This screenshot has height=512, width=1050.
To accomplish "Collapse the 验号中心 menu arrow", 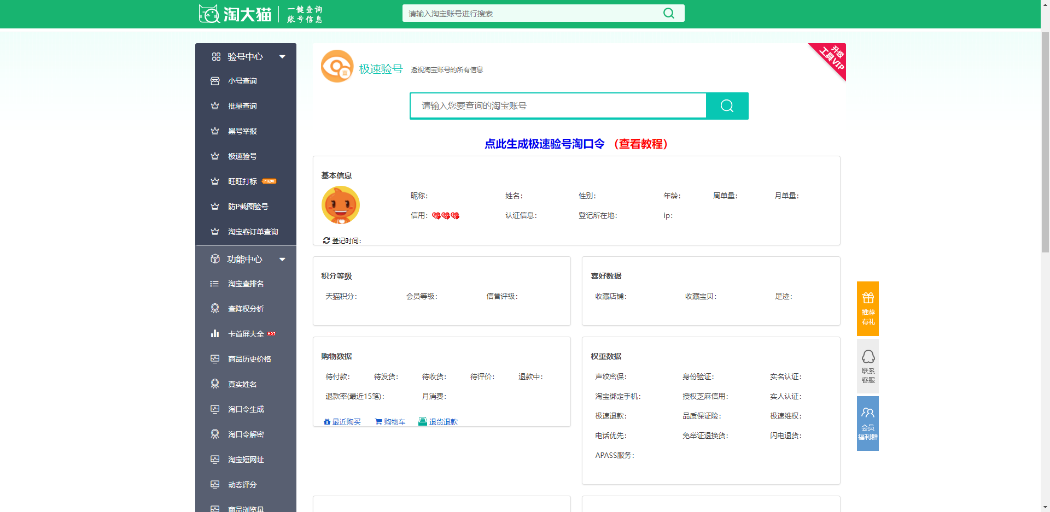I will 282,56.
